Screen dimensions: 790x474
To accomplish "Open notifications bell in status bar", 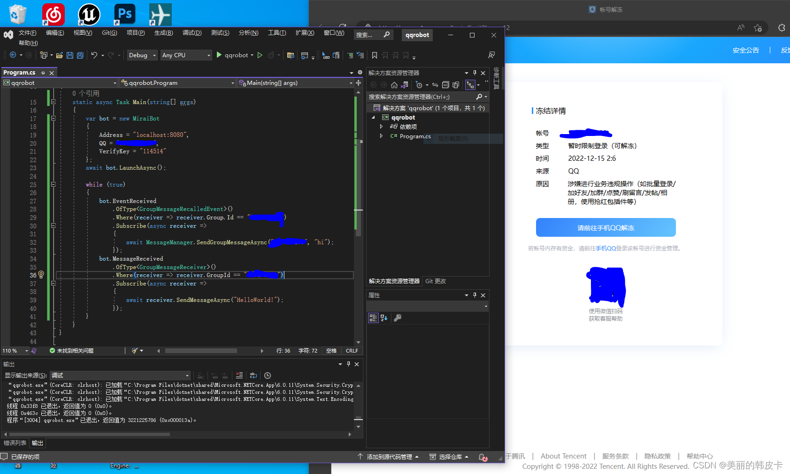I will 483,457.
